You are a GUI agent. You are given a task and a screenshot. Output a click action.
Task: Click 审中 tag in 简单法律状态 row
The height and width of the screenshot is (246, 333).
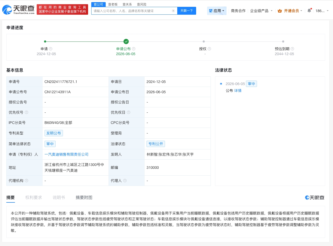[50, 144]
